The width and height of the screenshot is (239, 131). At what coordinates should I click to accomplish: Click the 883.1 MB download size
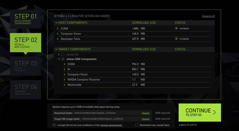(138, 69)
